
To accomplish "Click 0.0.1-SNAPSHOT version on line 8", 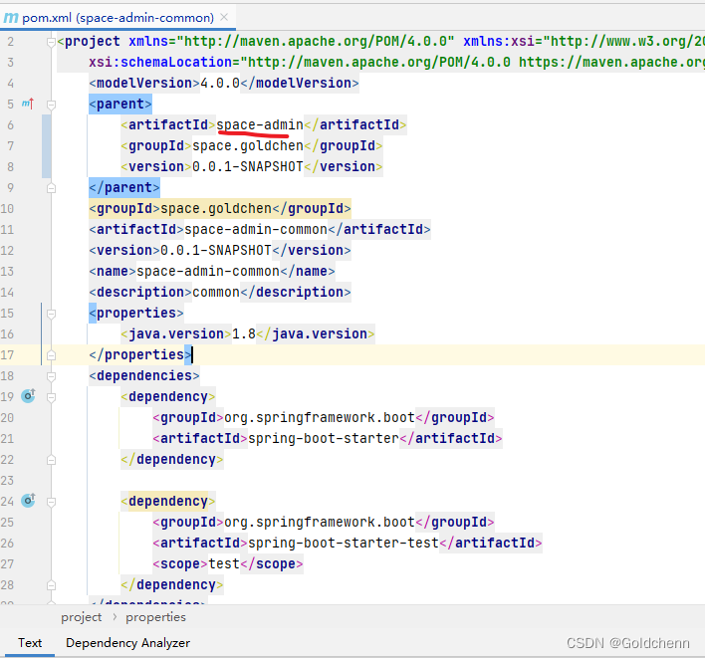I will click(x=248, y=167).
